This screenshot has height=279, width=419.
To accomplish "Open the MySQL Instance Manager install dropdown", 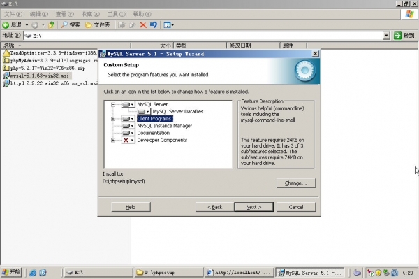I will coord(128,126).
